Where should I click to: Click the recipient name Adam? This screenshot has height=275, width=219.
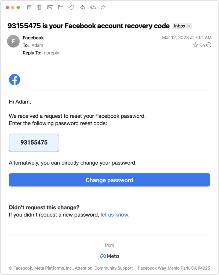coord(37,45)
